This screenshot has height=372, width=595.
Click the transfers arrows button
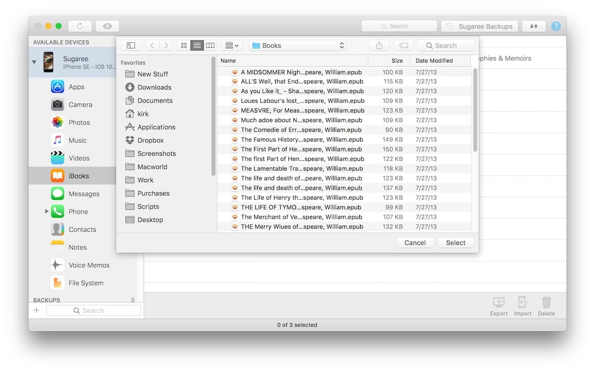(533, 26)
